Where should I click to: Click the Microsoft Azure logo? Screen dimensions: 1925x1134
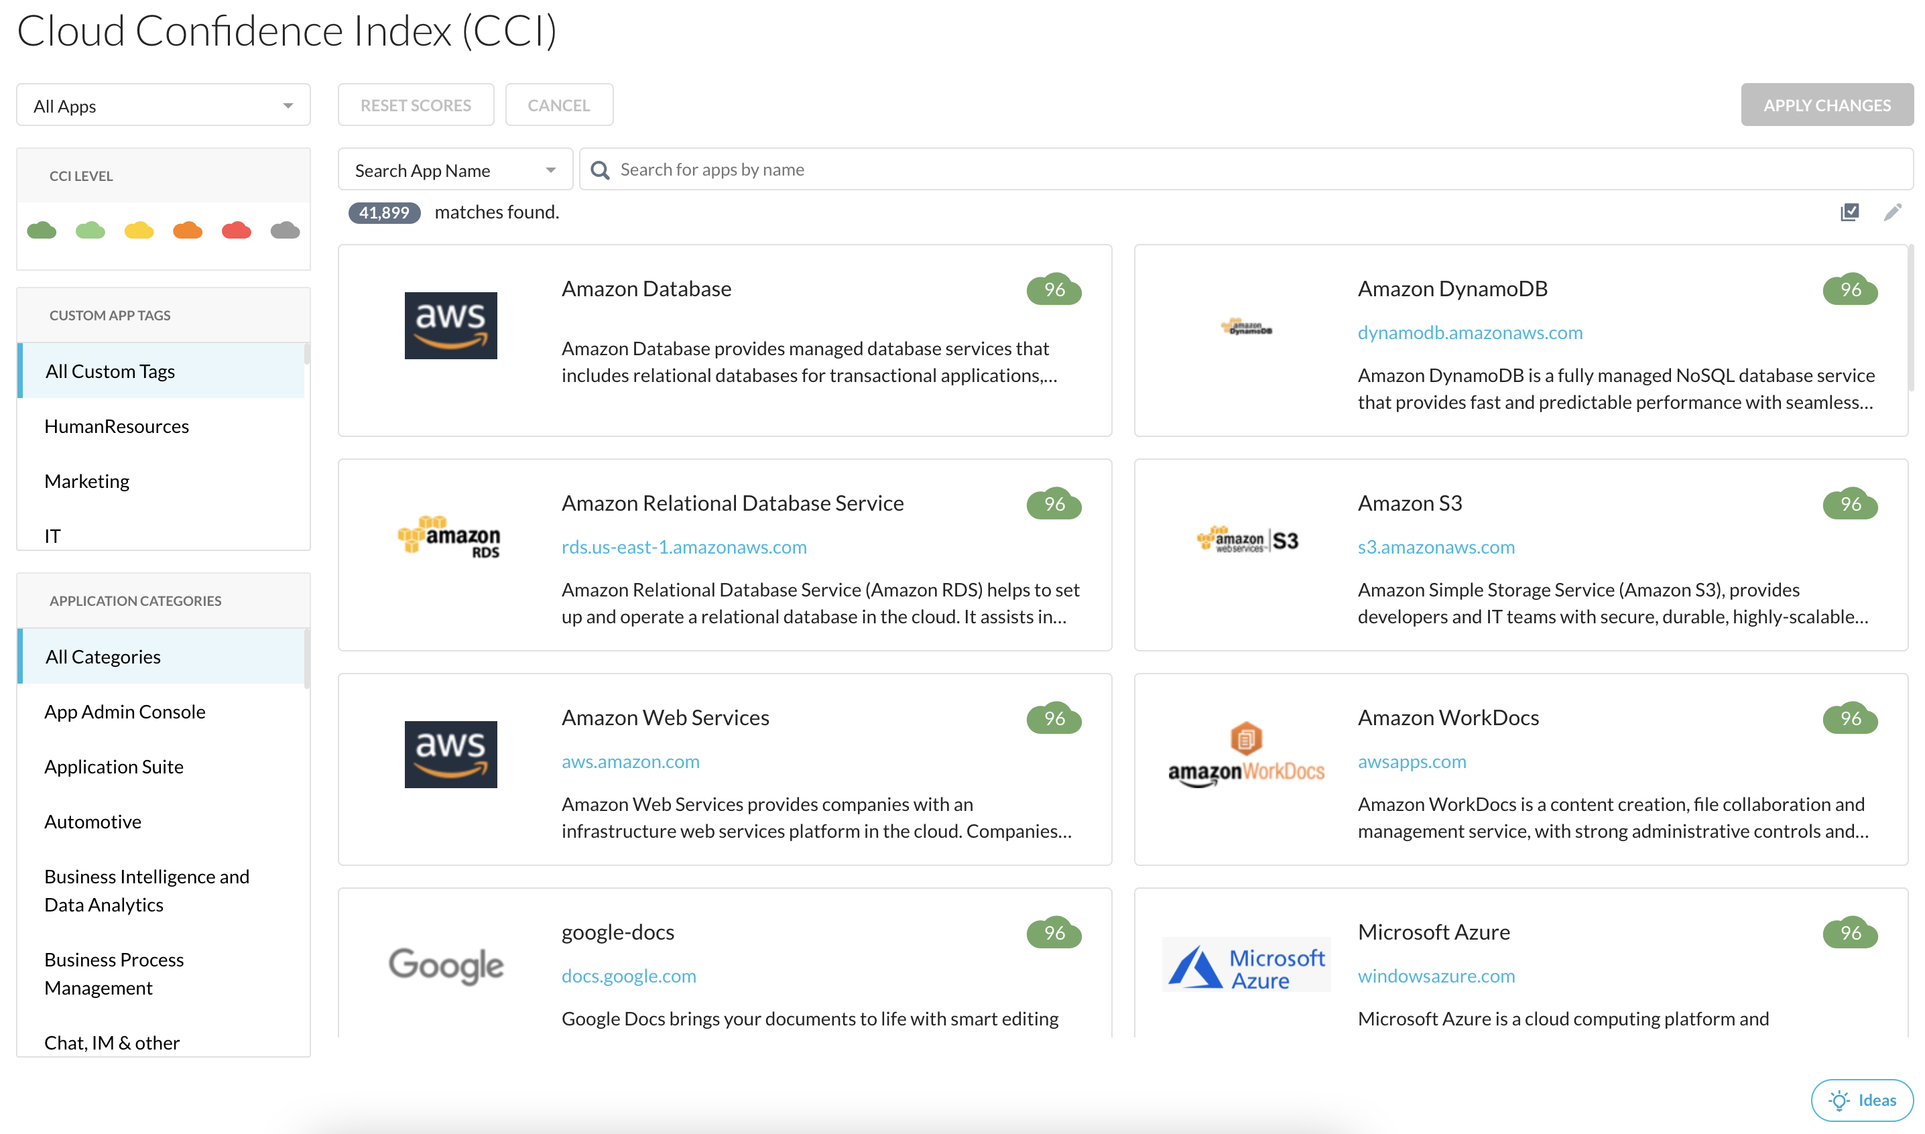pyautogui.click(x=1247, y=966)
